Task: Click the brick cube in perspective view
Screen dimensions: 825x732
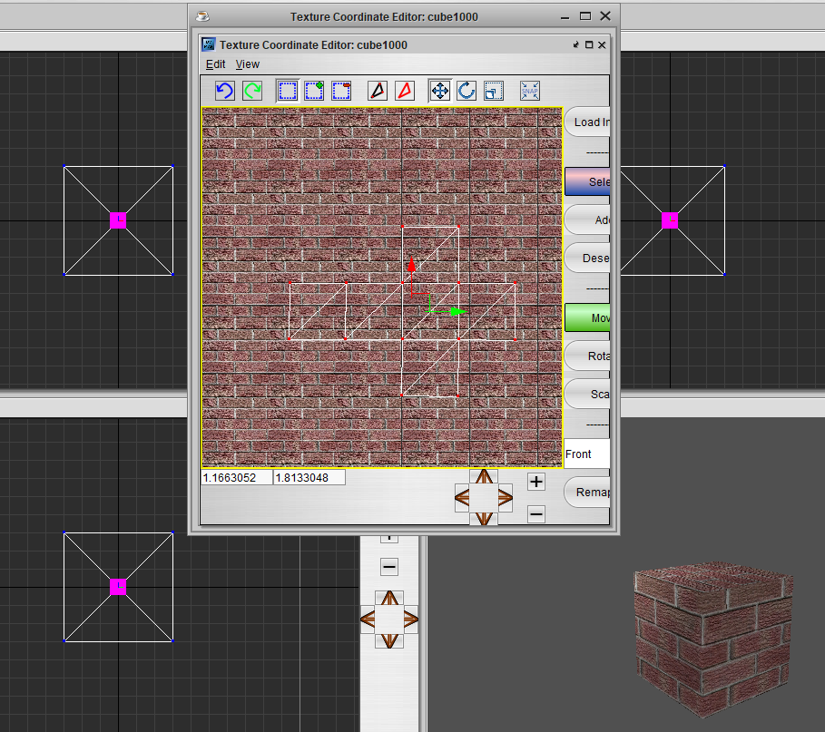Action: coord(714,639)
